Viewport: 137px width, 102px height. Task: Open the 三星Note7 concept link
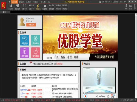[x=23, y=93]
